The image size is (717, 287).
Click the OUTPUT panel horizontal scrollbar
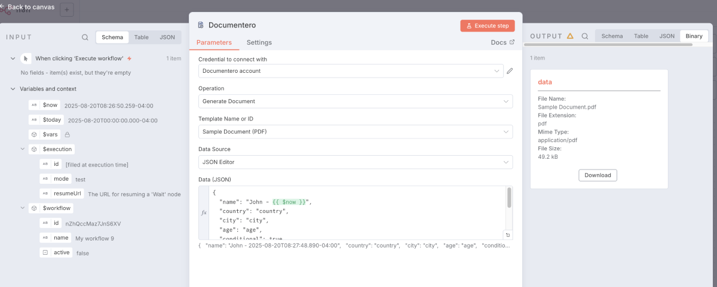pyautogui.click(x=608, y=44)
